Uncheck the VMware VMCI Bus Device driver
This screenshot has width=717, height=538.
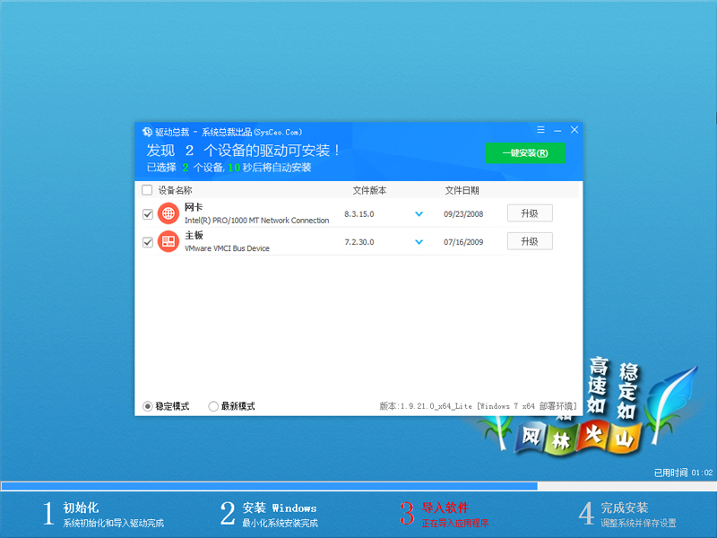[147, 241]
